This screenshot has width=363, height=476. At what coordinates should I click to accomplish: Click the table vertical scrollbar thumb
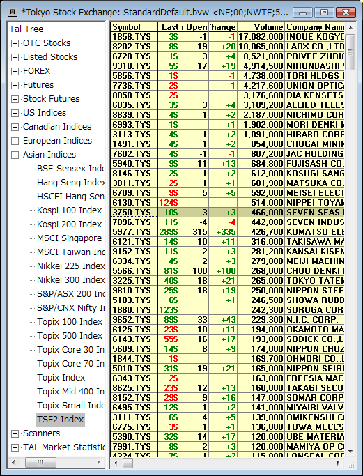click(x=350, y=52)
